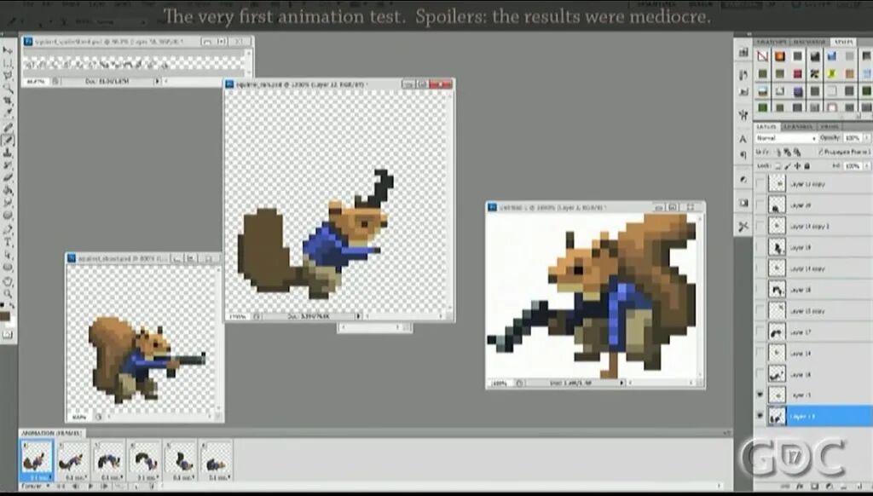873x496 pixels.
Task: Select the Crop tool
Action: (8, 101)
